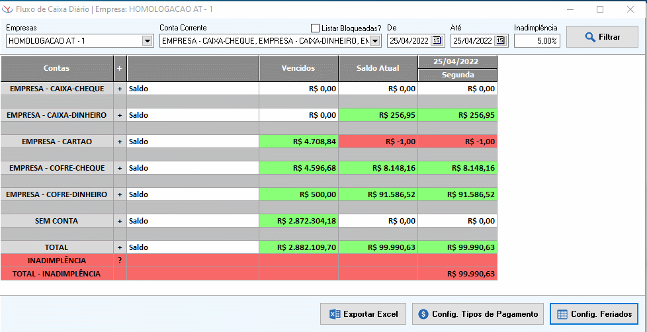Click the Vencidos column header
Screen dimensions: 647x332
pos(299,69)
